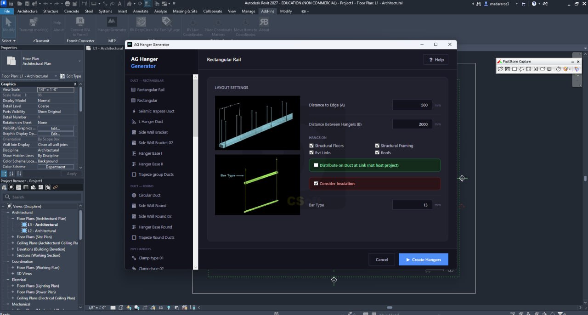
Task: Click Project Browser Search box
Action: pos(42,197)
